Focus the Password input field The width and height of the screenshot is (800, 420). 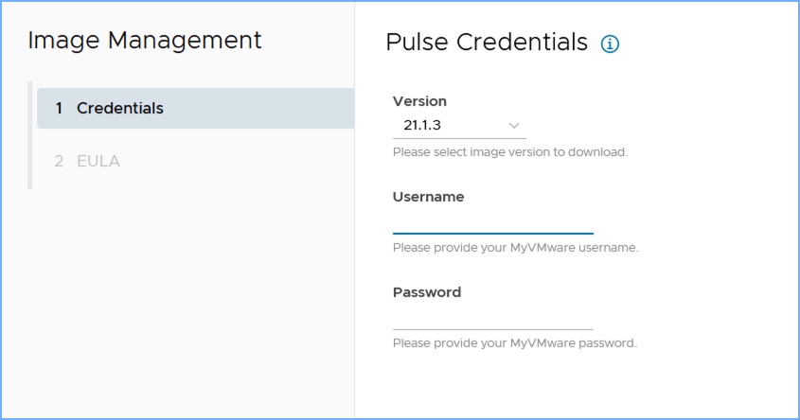pos(492,318)
